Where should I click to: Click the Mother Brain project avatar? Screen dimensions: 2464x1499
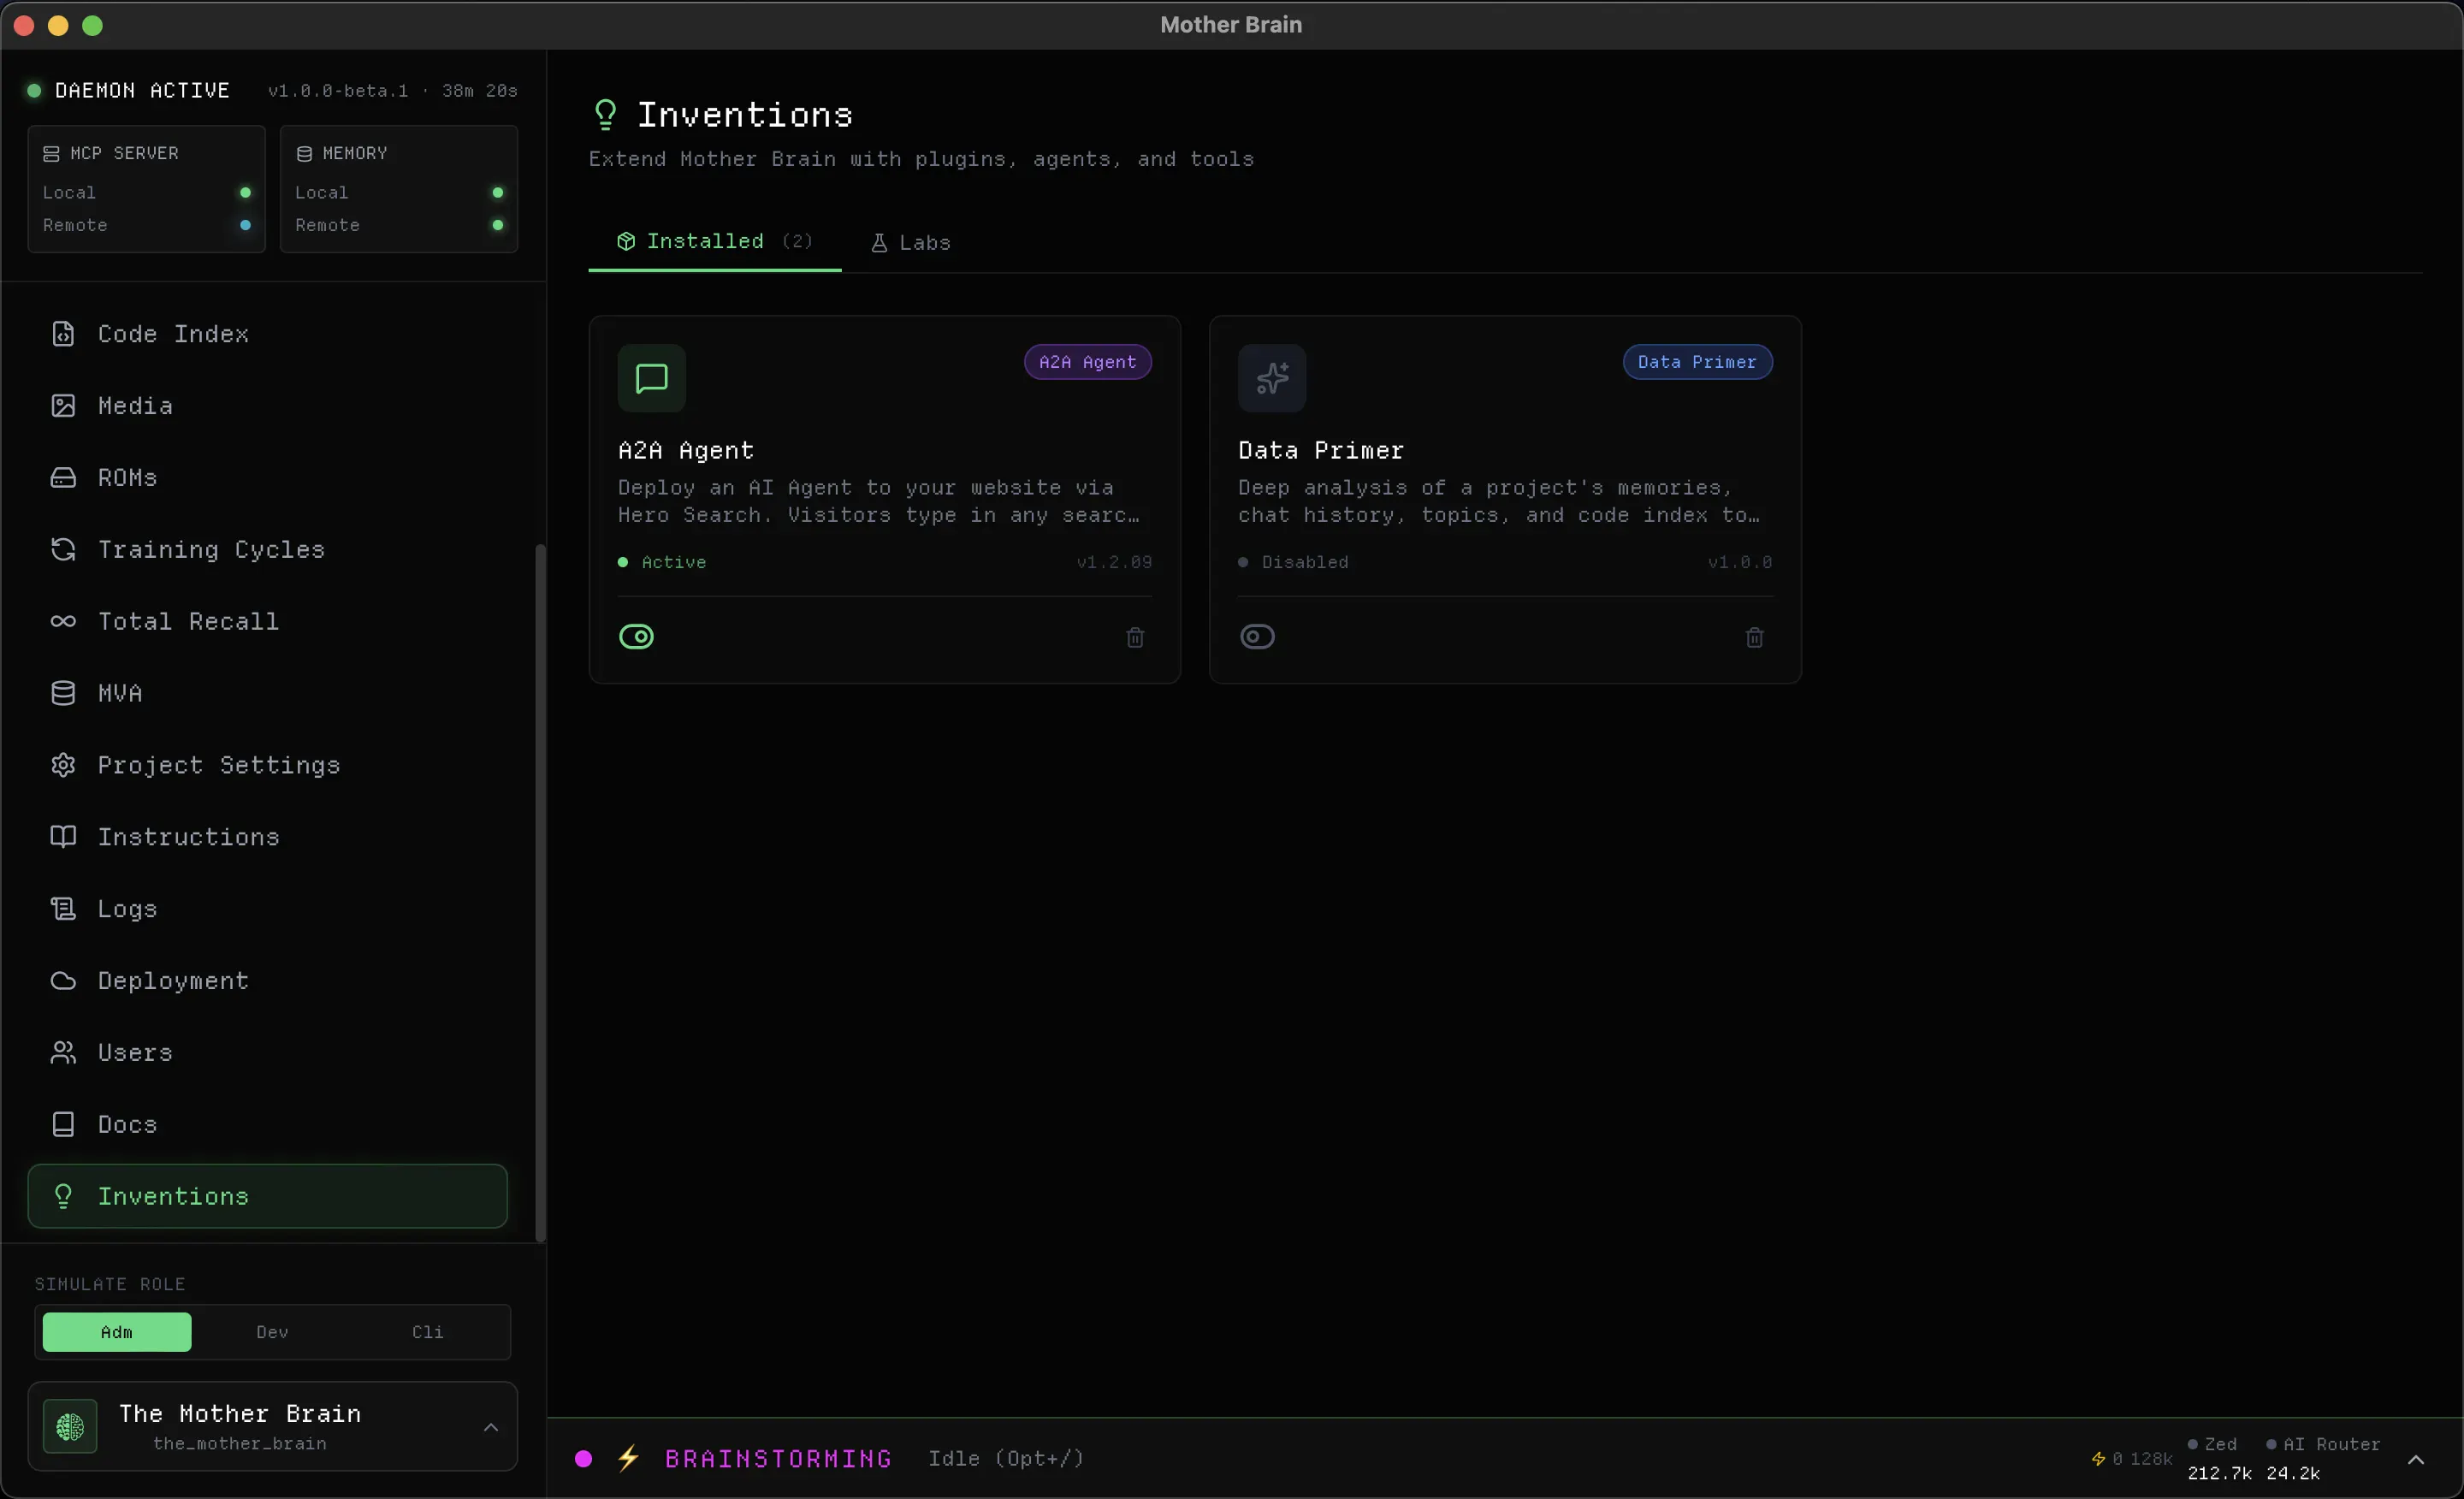point(70,1427)
